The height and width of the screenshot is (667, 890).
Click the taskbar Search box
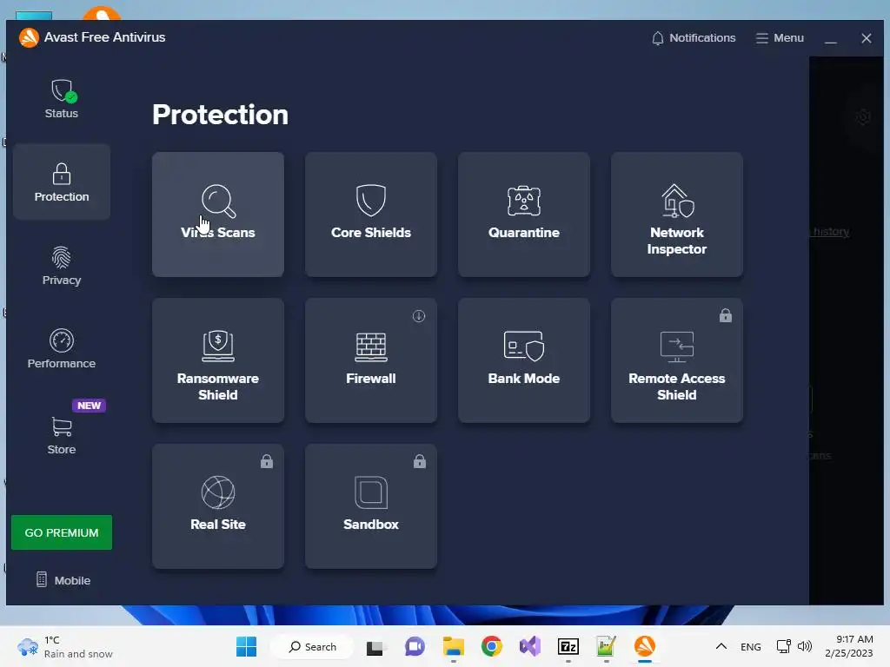point(312,646)
